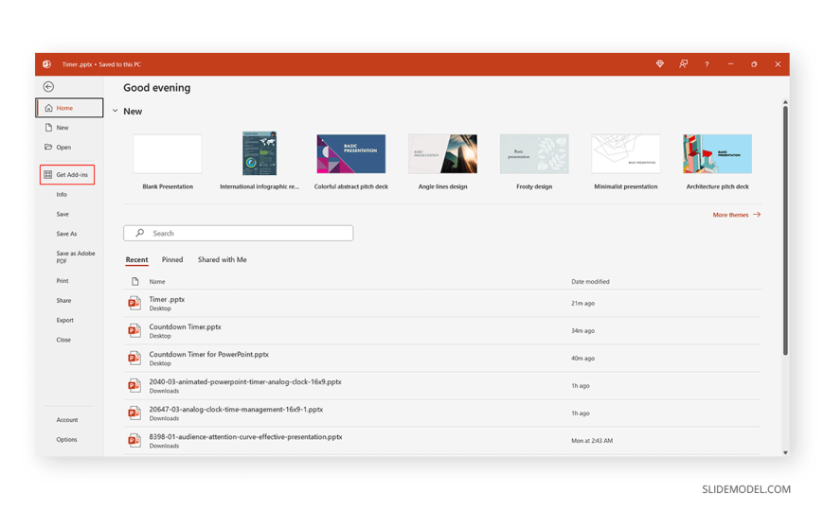Select Close in the sidebar
824x510 pixels.
click(x=63, y=340)
